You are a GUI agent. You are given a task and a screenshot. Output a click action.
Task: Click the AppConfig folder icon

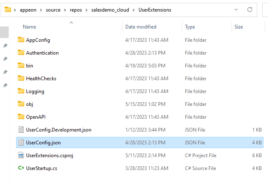tap(22, 40)
